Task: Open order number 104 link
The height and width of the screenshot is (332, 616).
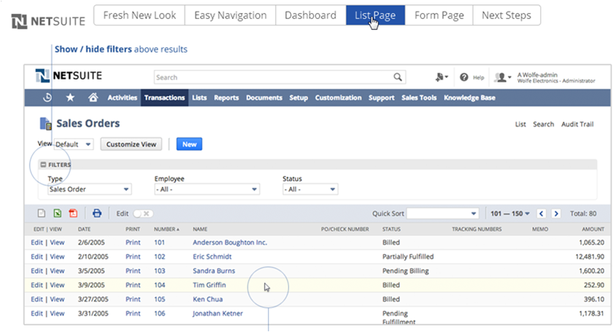Action: (x=160, y=285)
